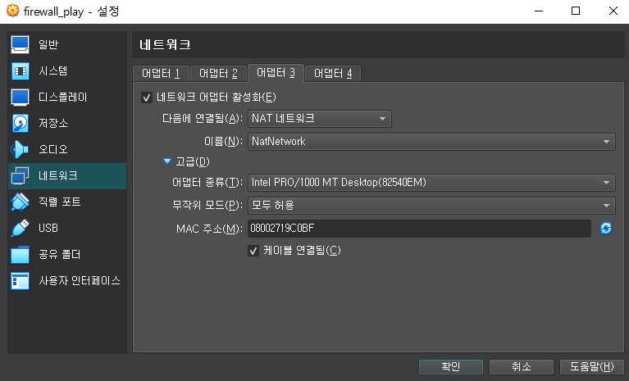The image size is (629, 381).
Task: Generate new MAC address with refresh icon
Action: pyautogui.click(x=606, y=229)
